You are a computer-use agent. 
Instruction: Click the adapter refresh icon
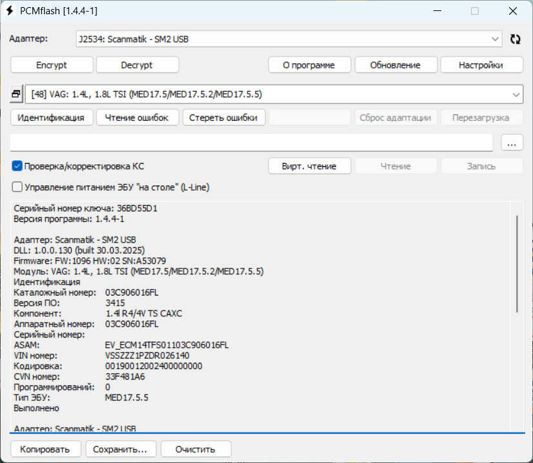[x=515, y=39]
